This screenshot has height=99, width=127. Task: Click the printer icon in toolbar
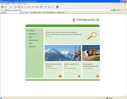click(49, 7)
